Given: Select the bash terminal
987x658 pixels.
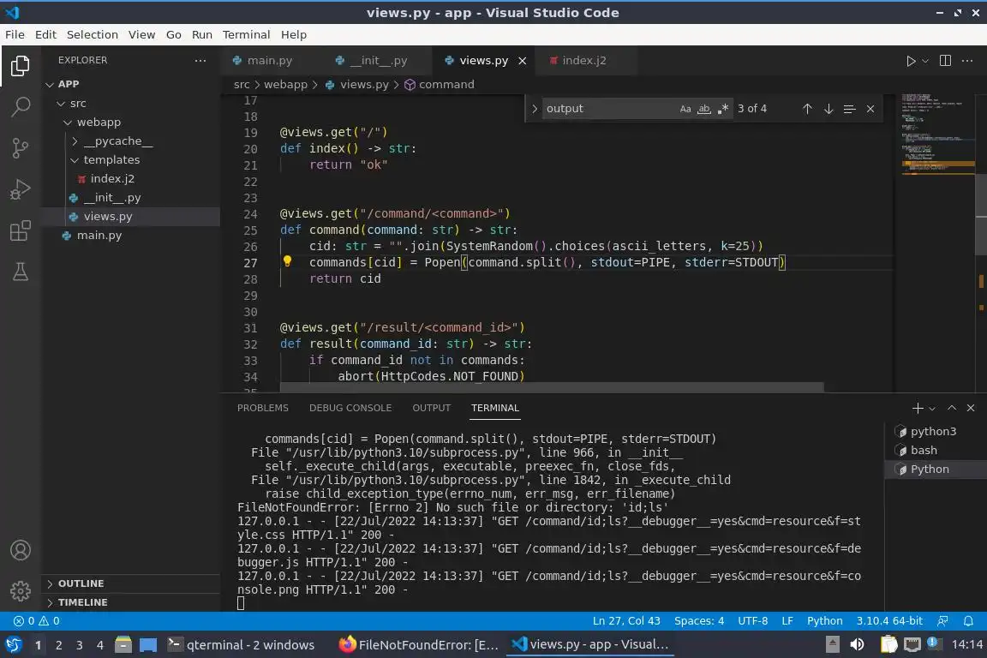Looking at the screenshot, I should coord(936,450).
